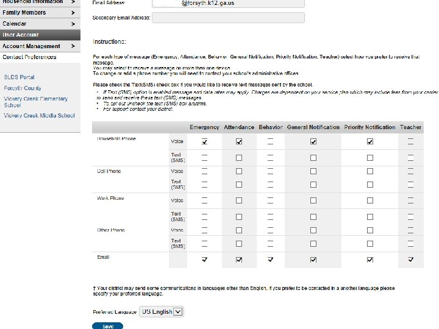Enable Cell Phone Text Priority Notification
Image resolution: width=439 pixels, height=329 pixels.
coord(370,185)
